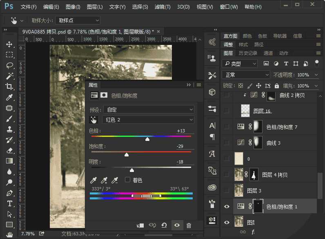325x239 pixels.
Task: Select the Move tool
Action: [x=9, y=44]
